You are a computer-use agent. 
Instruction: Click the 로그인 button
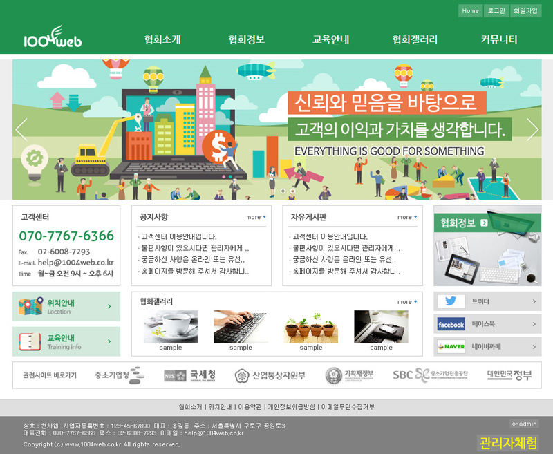point(496,11)
